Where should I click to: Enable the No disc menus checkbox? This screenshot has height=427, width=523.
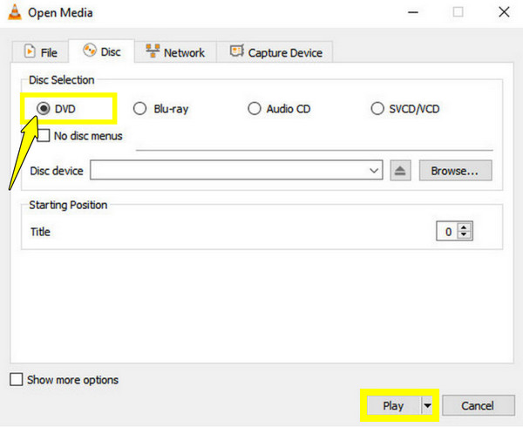coord(44,136)
